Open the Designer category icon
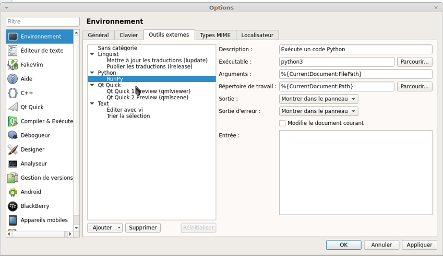 [13, 149]
